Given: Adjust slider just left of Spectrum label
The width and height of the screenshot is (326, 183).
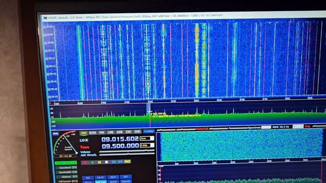Looking at the screenshot, I should pyautogui.click(x=238, y=128).
